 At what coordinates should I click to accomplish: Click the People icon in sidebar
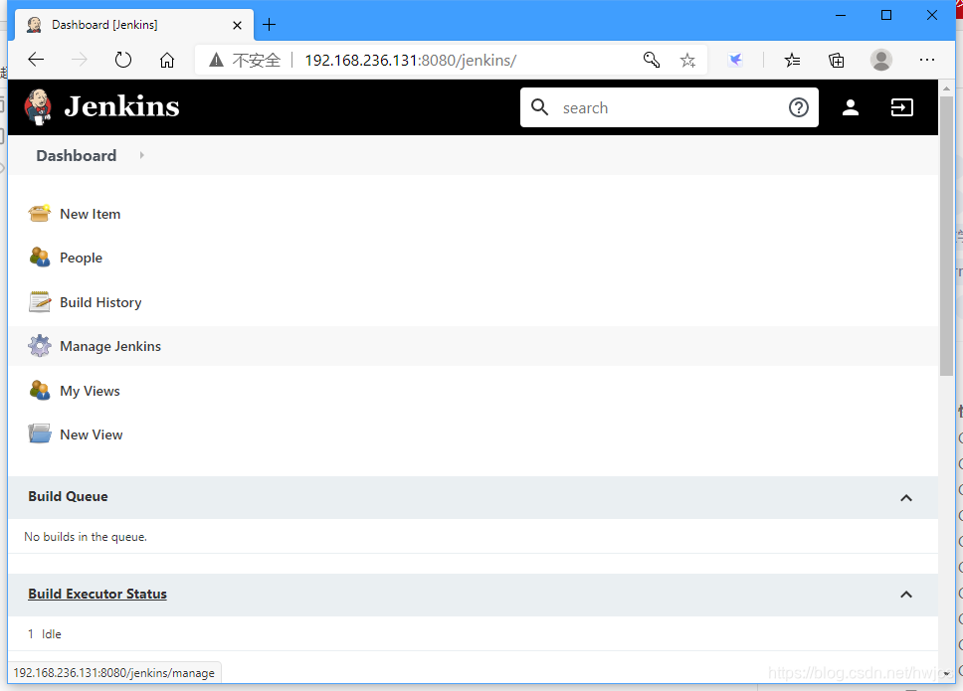pyautogui.click(x=40, y=258)
